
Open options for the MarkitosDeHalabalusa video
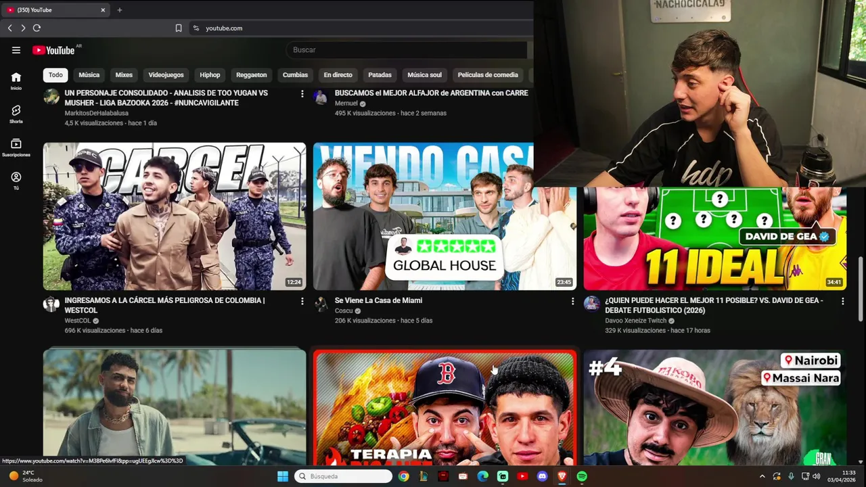[302, 94]
